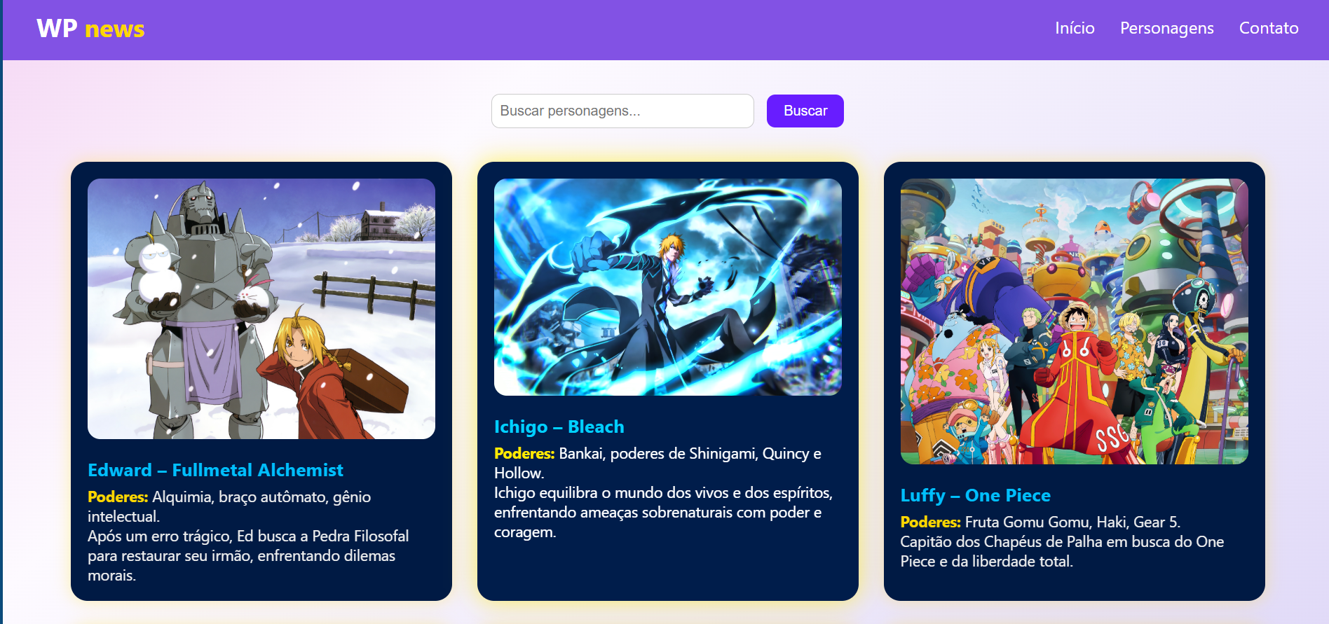Open the One Piece Straw Hats crew image
Viewport: 1329px width, 624px height.
coord(1075,321)
